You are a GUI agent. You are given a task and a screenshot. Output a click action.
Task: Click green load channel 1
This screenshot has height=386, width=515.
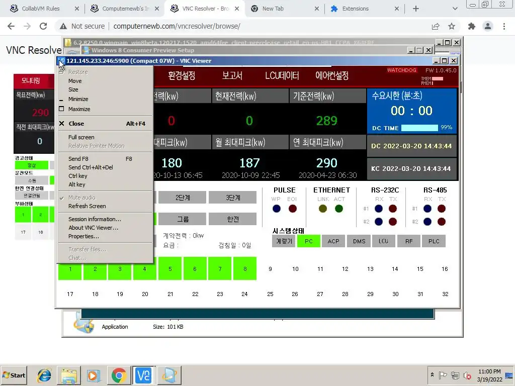click(70, 271)
